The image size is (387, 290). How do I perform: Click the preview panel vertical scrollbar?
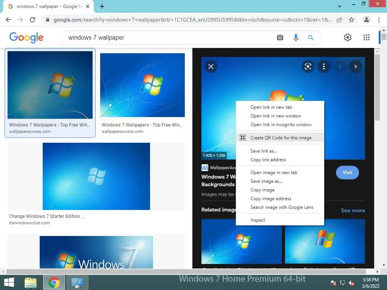coord(377,88)
